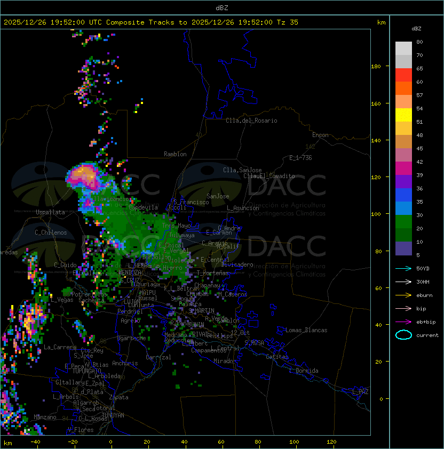Viewport: 444px width, 449px height.
Task: Choose the slate 5–10 dBZ color band
Action: click(x=403, y=248)
